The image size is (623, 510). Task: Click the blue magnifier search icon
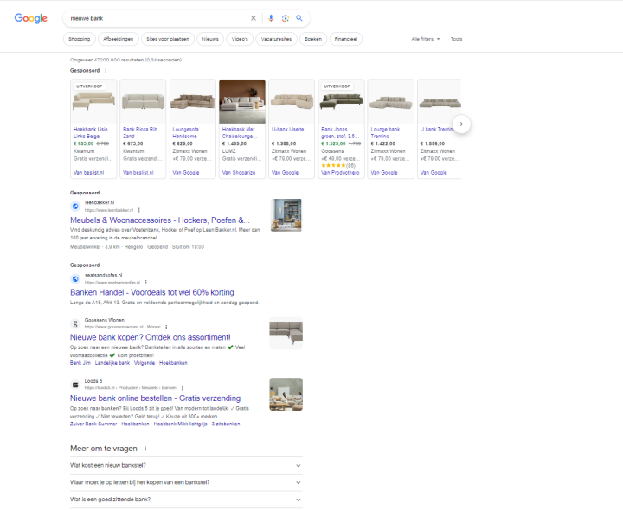click(299, 18)
